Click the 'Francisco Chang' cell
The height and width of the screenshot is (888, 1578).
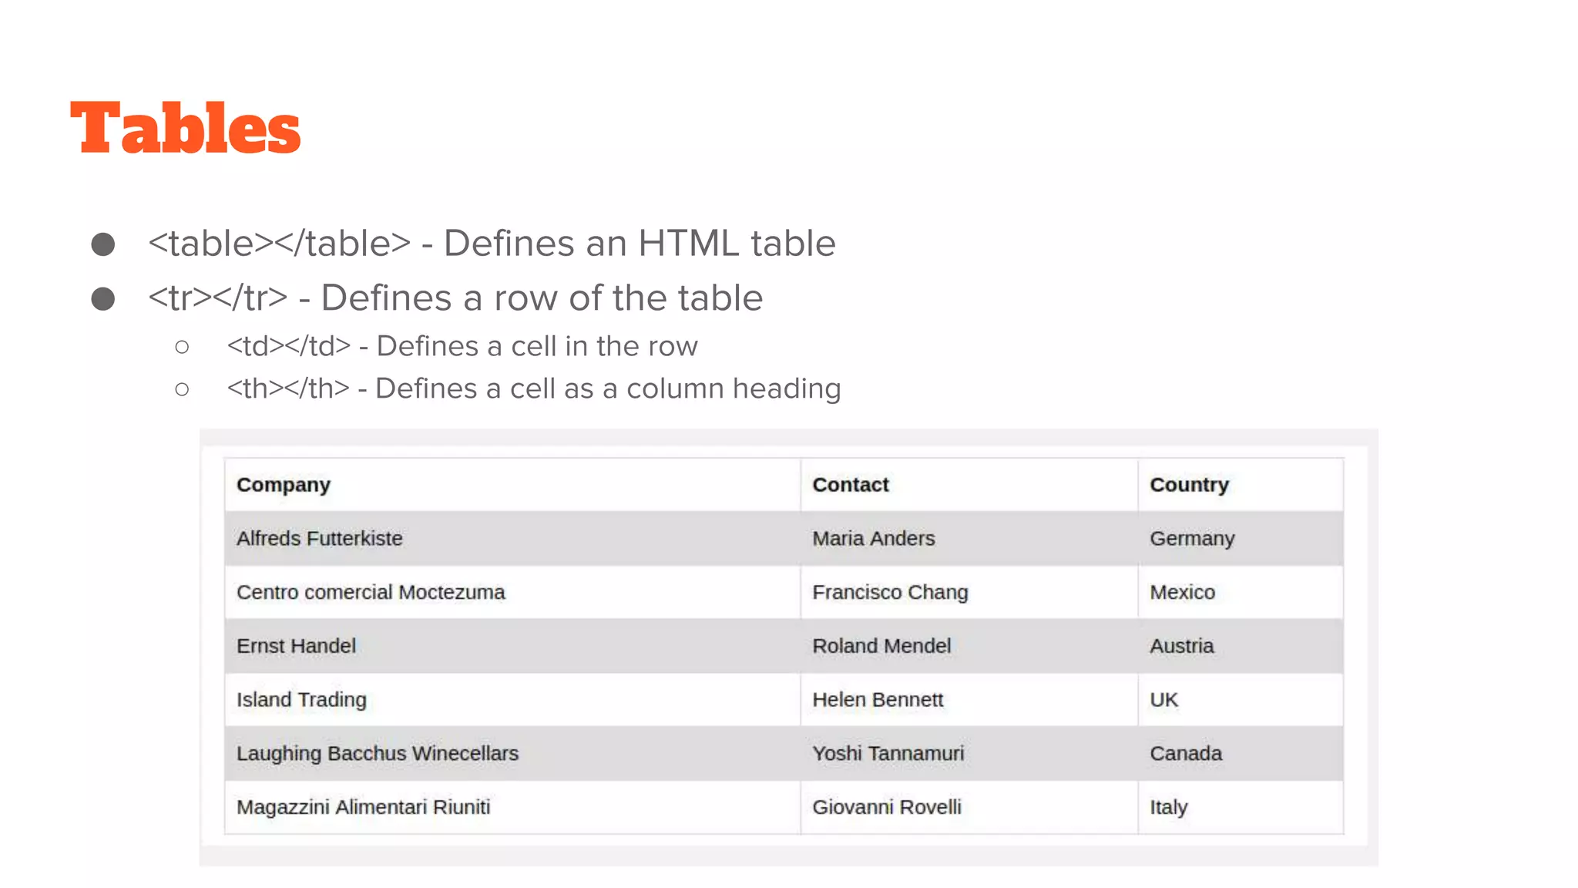pos(969,592)
